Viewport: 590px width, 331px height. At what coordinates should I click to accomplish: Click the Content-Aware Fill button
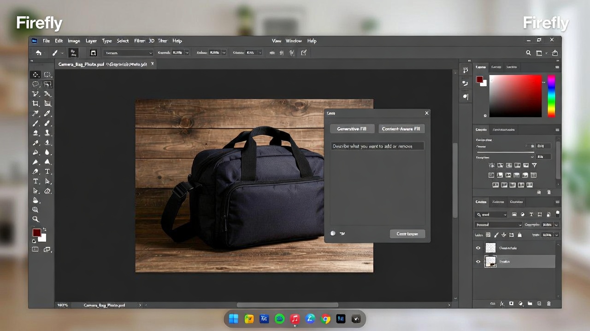pyautogui.click(x=401, y=129)
